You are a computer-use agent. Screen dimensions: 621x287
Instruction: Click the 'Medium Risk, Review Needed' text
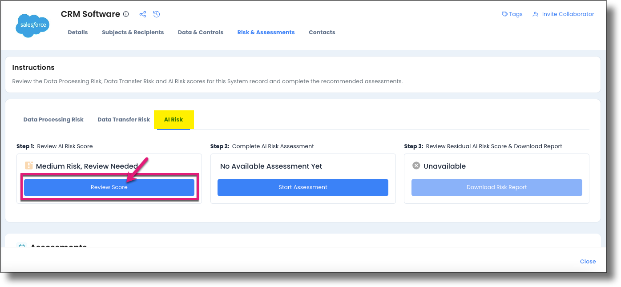(87, 166)
